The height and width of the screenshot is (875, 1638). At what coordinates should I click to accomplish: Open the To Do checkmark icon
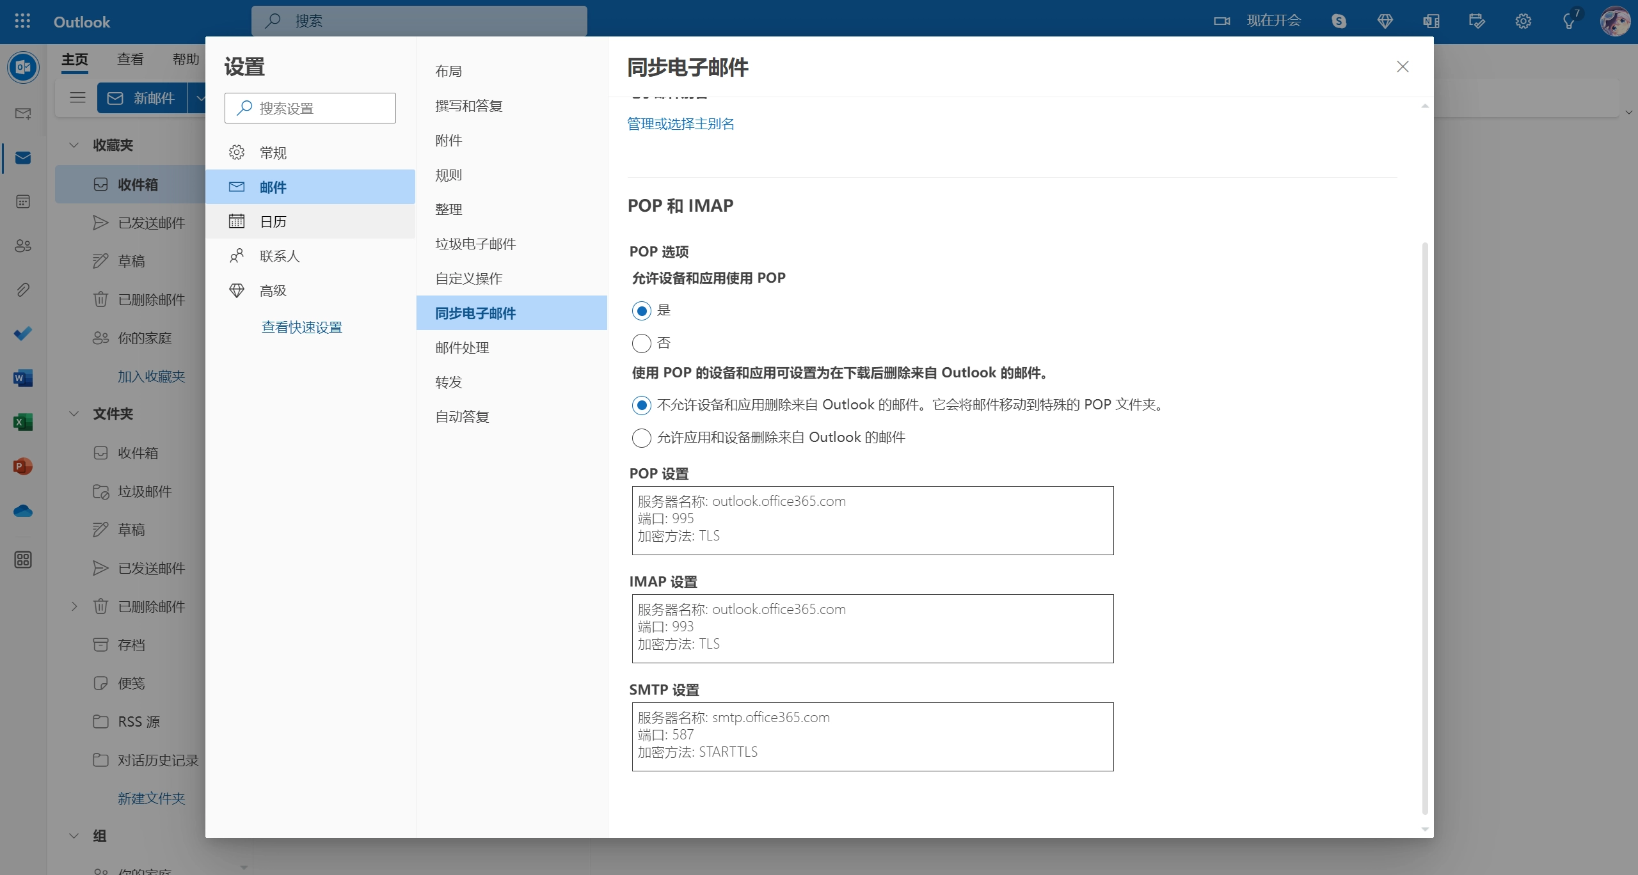(x=23, y=334)
